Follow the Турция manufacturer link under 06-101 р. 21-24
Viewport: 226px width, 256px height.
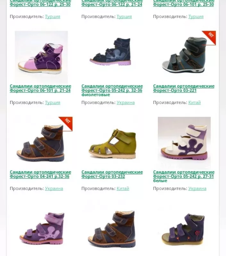pyautogui.click(x=53, y=102)
